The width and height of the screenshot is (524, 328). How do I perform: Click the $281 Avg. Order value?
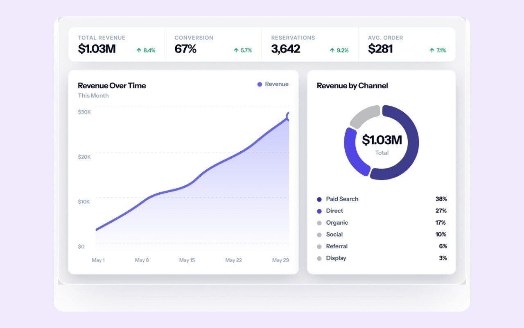click(380, 49)
